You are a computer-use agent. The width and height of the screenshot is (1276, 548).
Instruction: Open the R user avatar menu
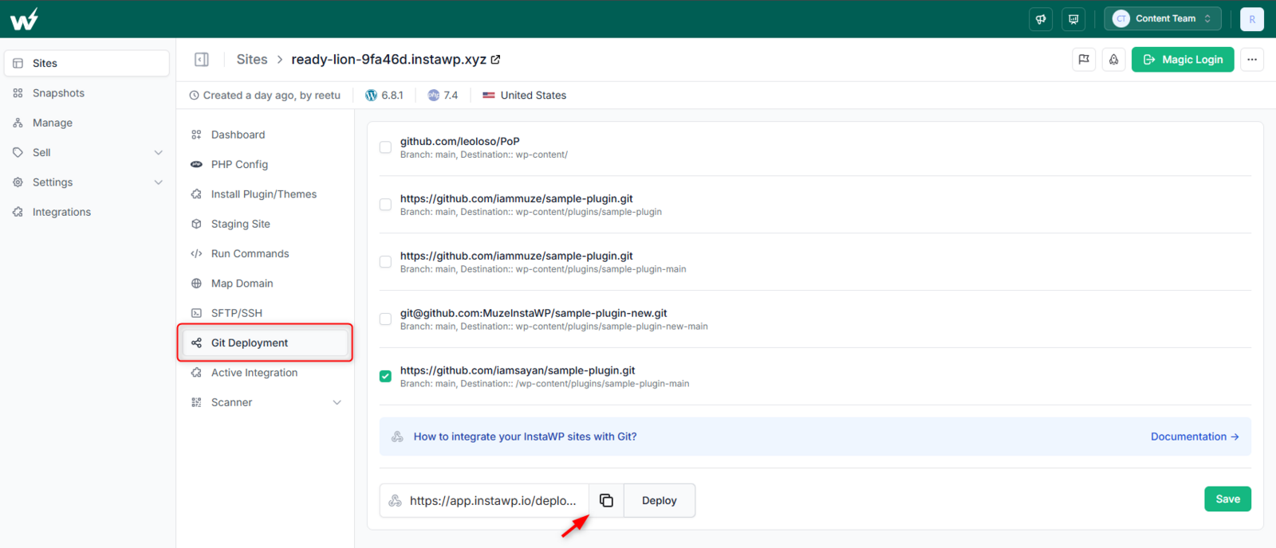(1252, 19)
